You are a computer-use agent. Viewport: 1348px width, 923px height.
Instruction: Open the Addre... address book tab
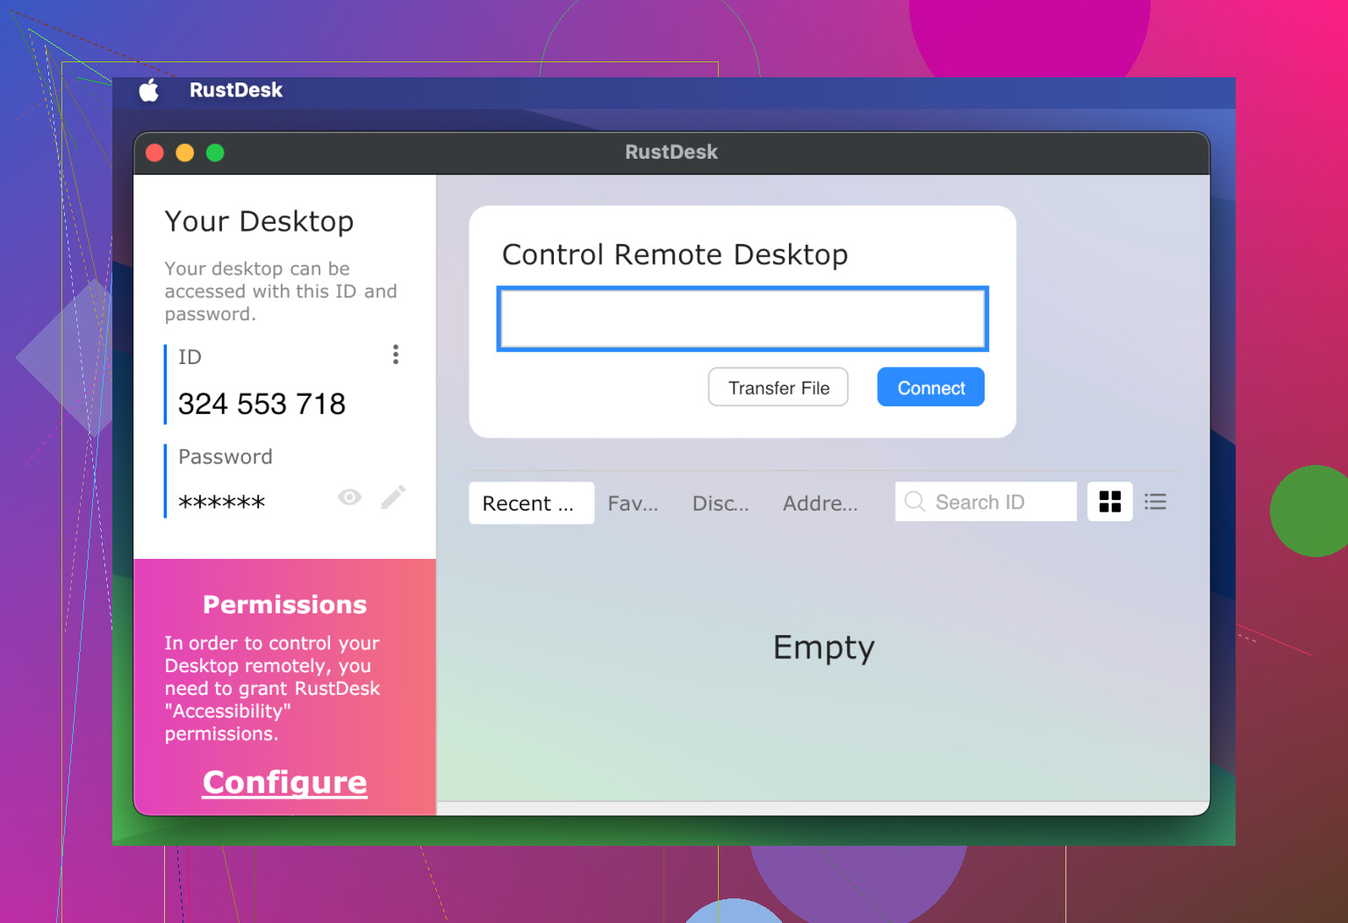click(820, 503)
